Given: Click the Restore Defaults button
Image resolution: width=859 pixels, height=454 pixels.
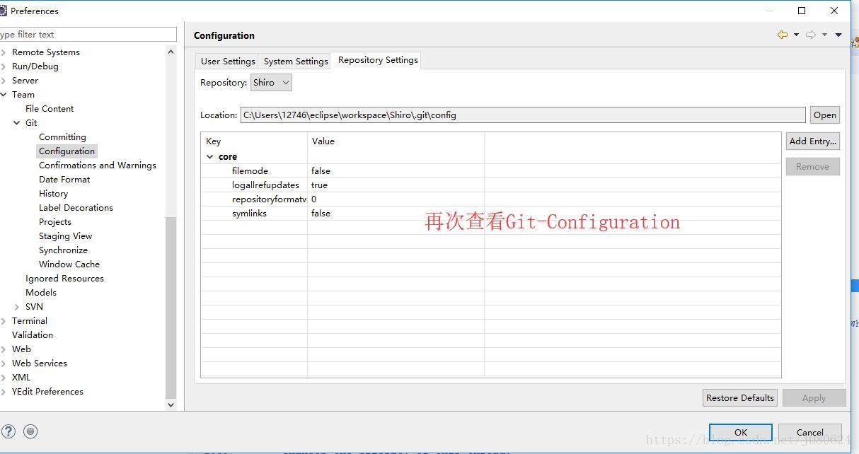Looking at the screenshot, I should [x=740, y=397].
